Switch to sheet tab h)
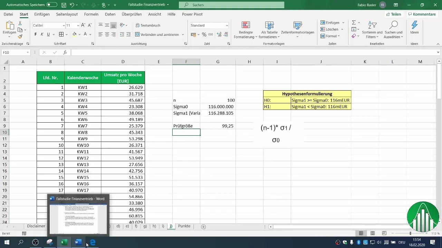This screenshot has height=248, width=442. [x=154, y=226]
